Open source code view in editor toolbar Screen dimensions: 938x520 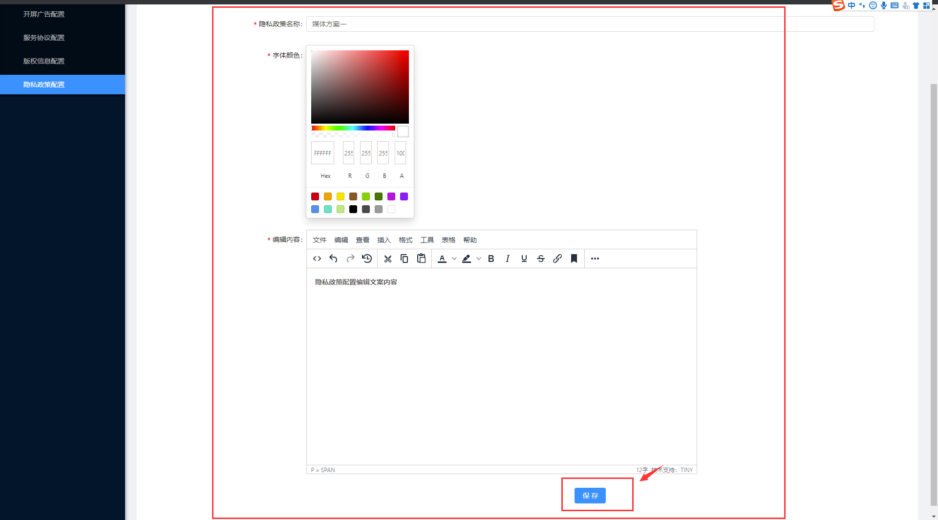tap(317, 259)
